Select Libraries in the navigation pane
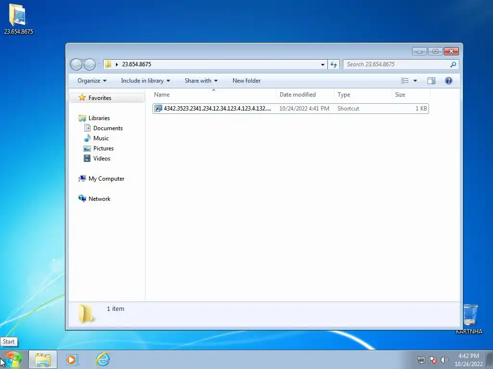Screen dimensions: 493x369 pos(99,118)
